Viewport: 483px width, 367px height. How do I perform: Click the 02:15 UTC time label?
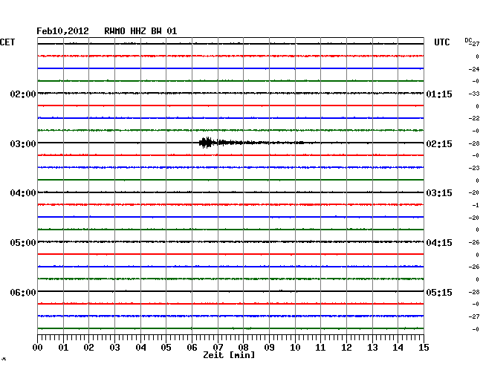point(439,144)
